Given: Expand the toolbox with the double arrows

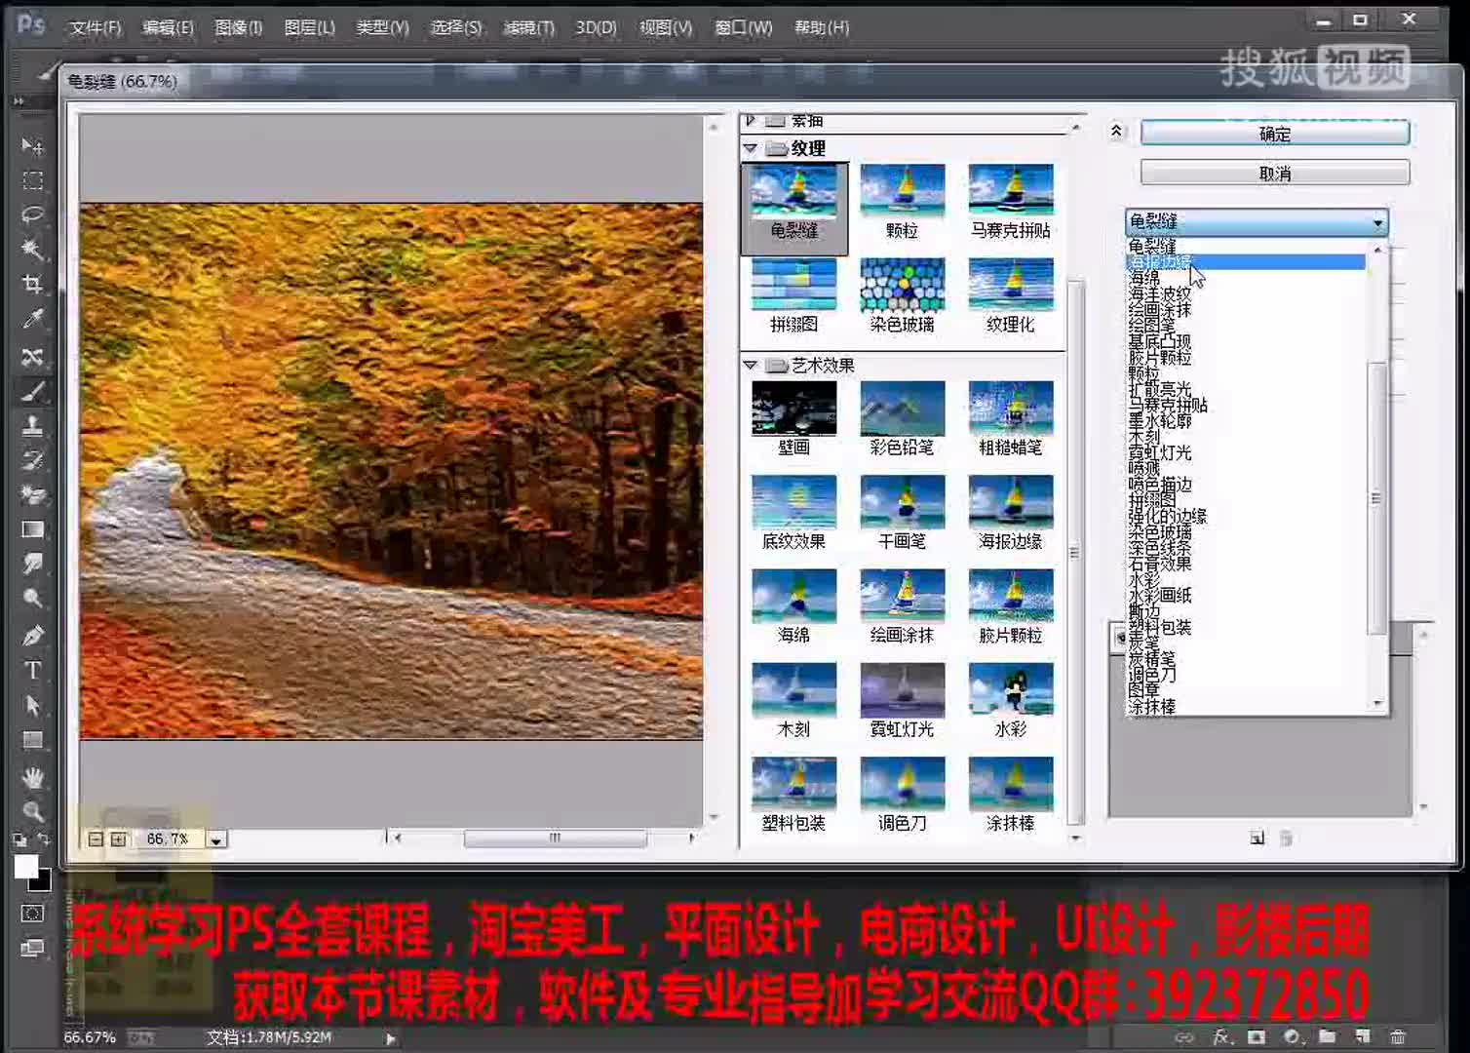Looking at the screenshot, I should [19, 100].
